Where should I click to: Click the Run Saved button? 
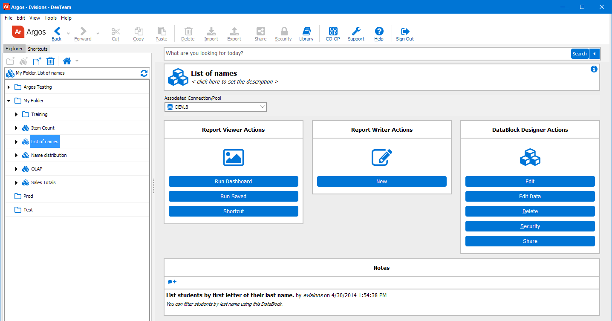[x=234, y=197]
